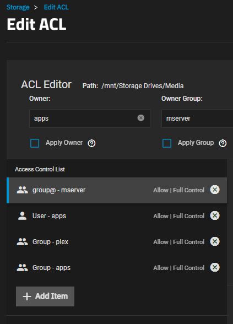Click the Edit ACL breadcrumb link
Viewport: 233px width, 324px height.
[x=56, y=7]
